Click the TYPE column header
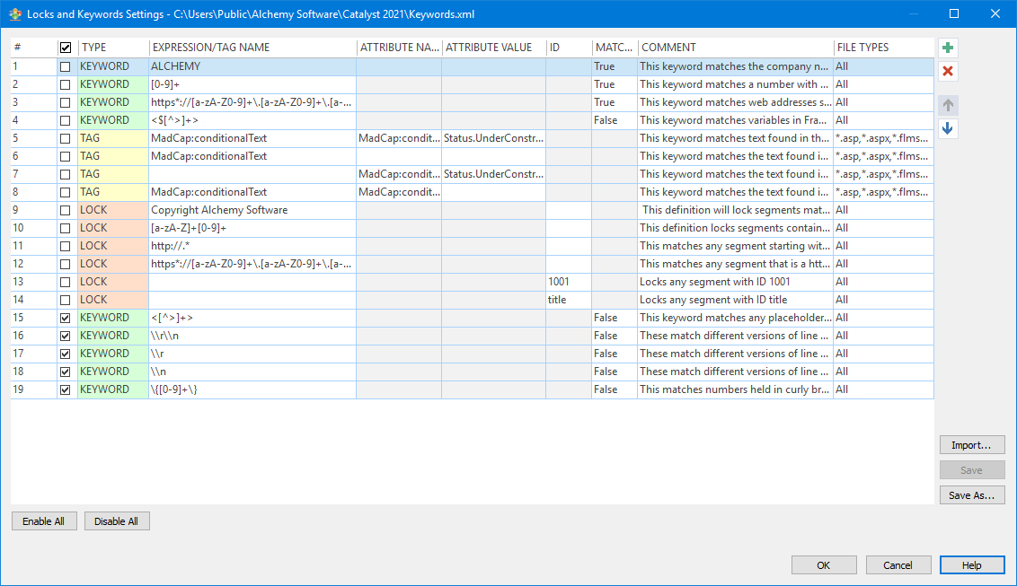The height and width of the screenshot is (586, 1017). [113, 48]
